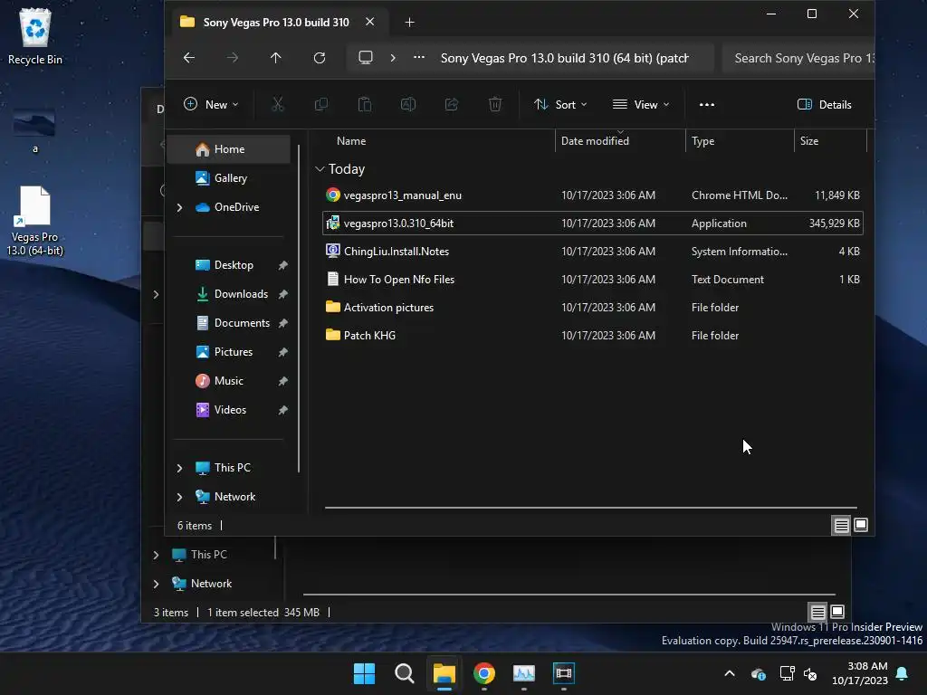
Task: Click the Search Sony Vegas Pro field
Action: [x=798, y=58]
